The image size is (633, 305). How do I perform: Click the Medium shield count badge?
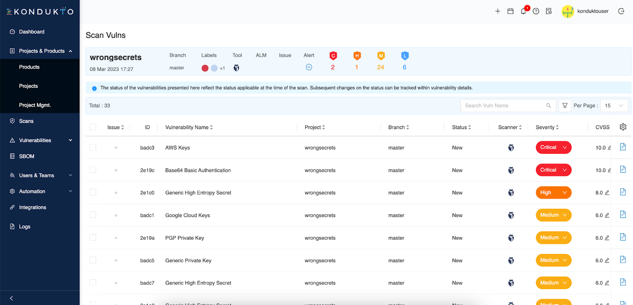click(381, 56)
